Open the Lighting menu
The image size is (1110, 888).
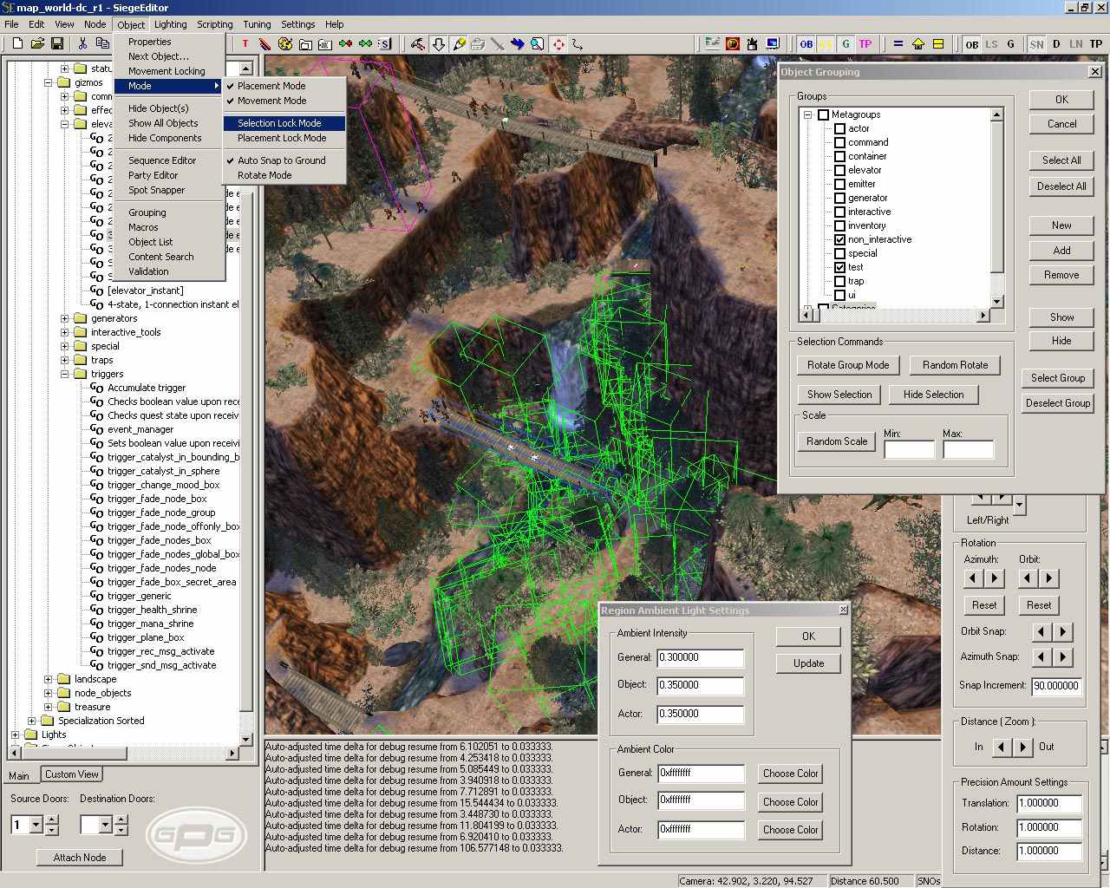[170, 24]
